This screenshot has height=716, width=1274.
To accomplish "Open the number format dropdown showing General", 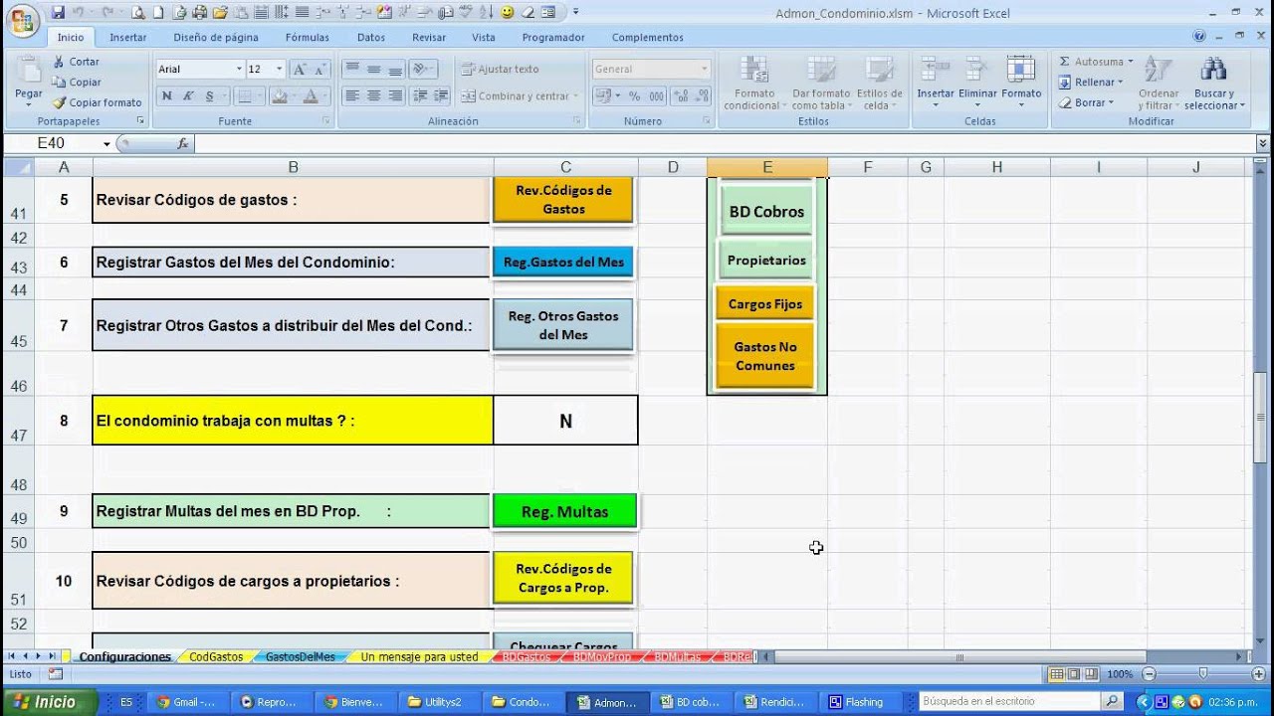I will tap(705, 70).
